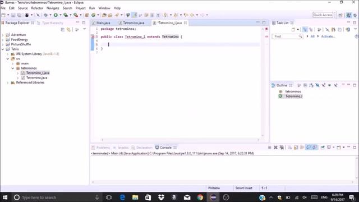Image resolution: width=359 pixels, height=202 pixels.
Task: Click the Terminate stop square in Console
Action: 269,148
